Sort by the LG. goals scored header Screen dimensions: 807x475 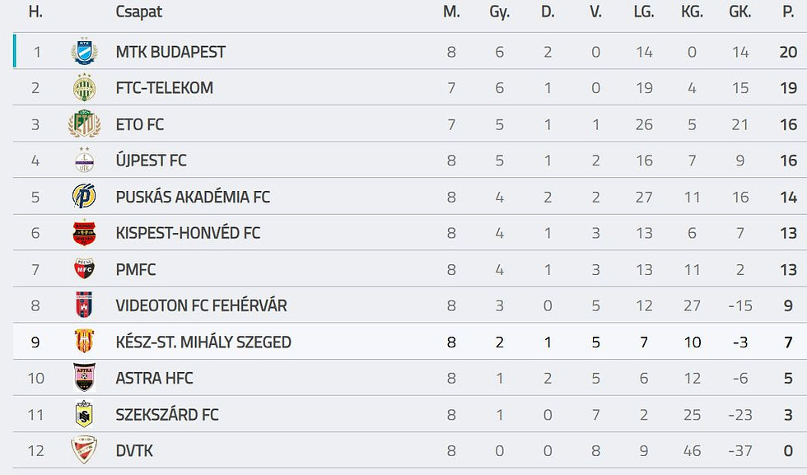point(644,12)
